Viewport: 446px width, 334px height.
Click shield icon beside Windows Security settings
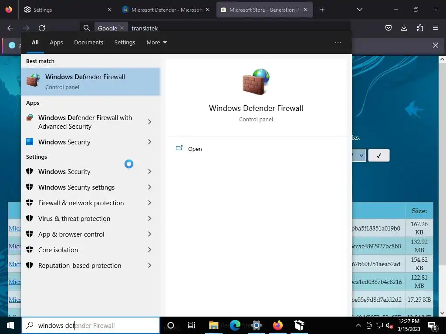(29, 187)
